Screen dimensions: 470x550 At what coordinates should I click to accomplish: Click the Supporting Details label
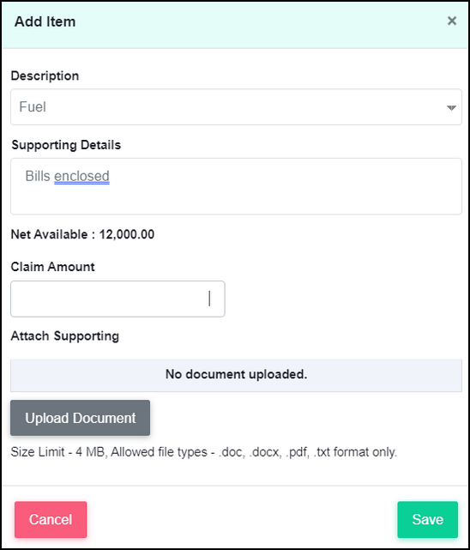coord(66,145)
